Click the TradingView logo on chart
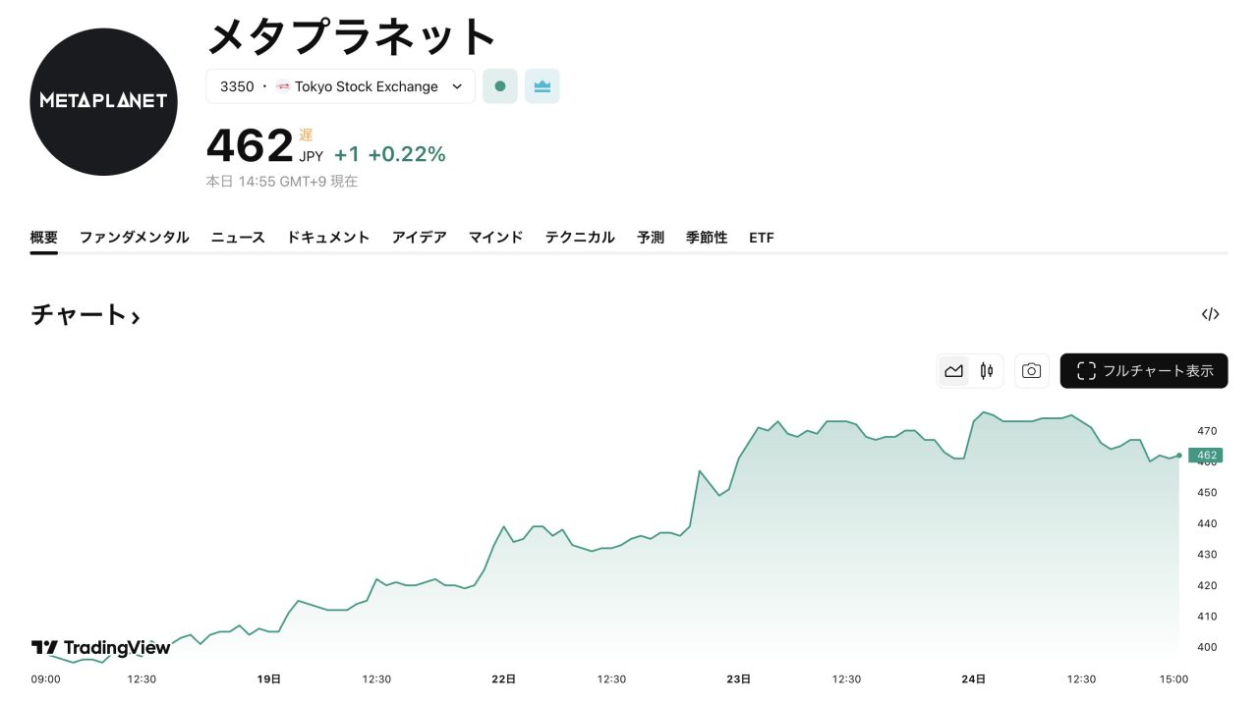Image resolution: width=1258 pixels, height=703 pixels. tap(100, 648)
